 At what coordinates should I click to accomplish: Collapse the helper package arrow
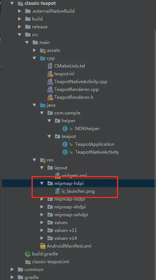(49, 121)
